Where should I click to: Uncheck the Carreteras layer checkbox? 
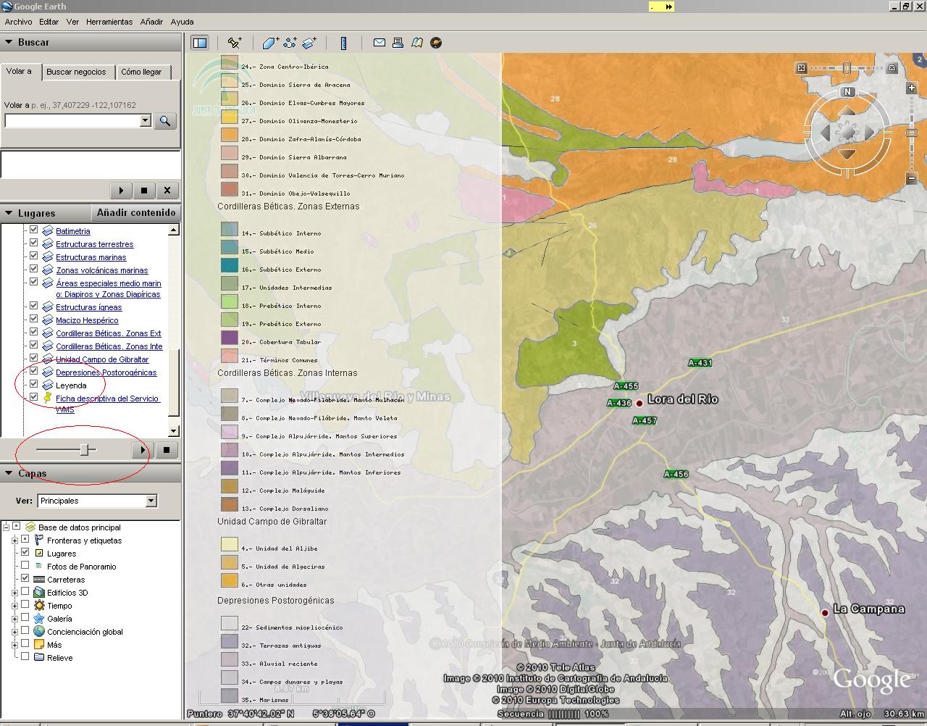25,579
